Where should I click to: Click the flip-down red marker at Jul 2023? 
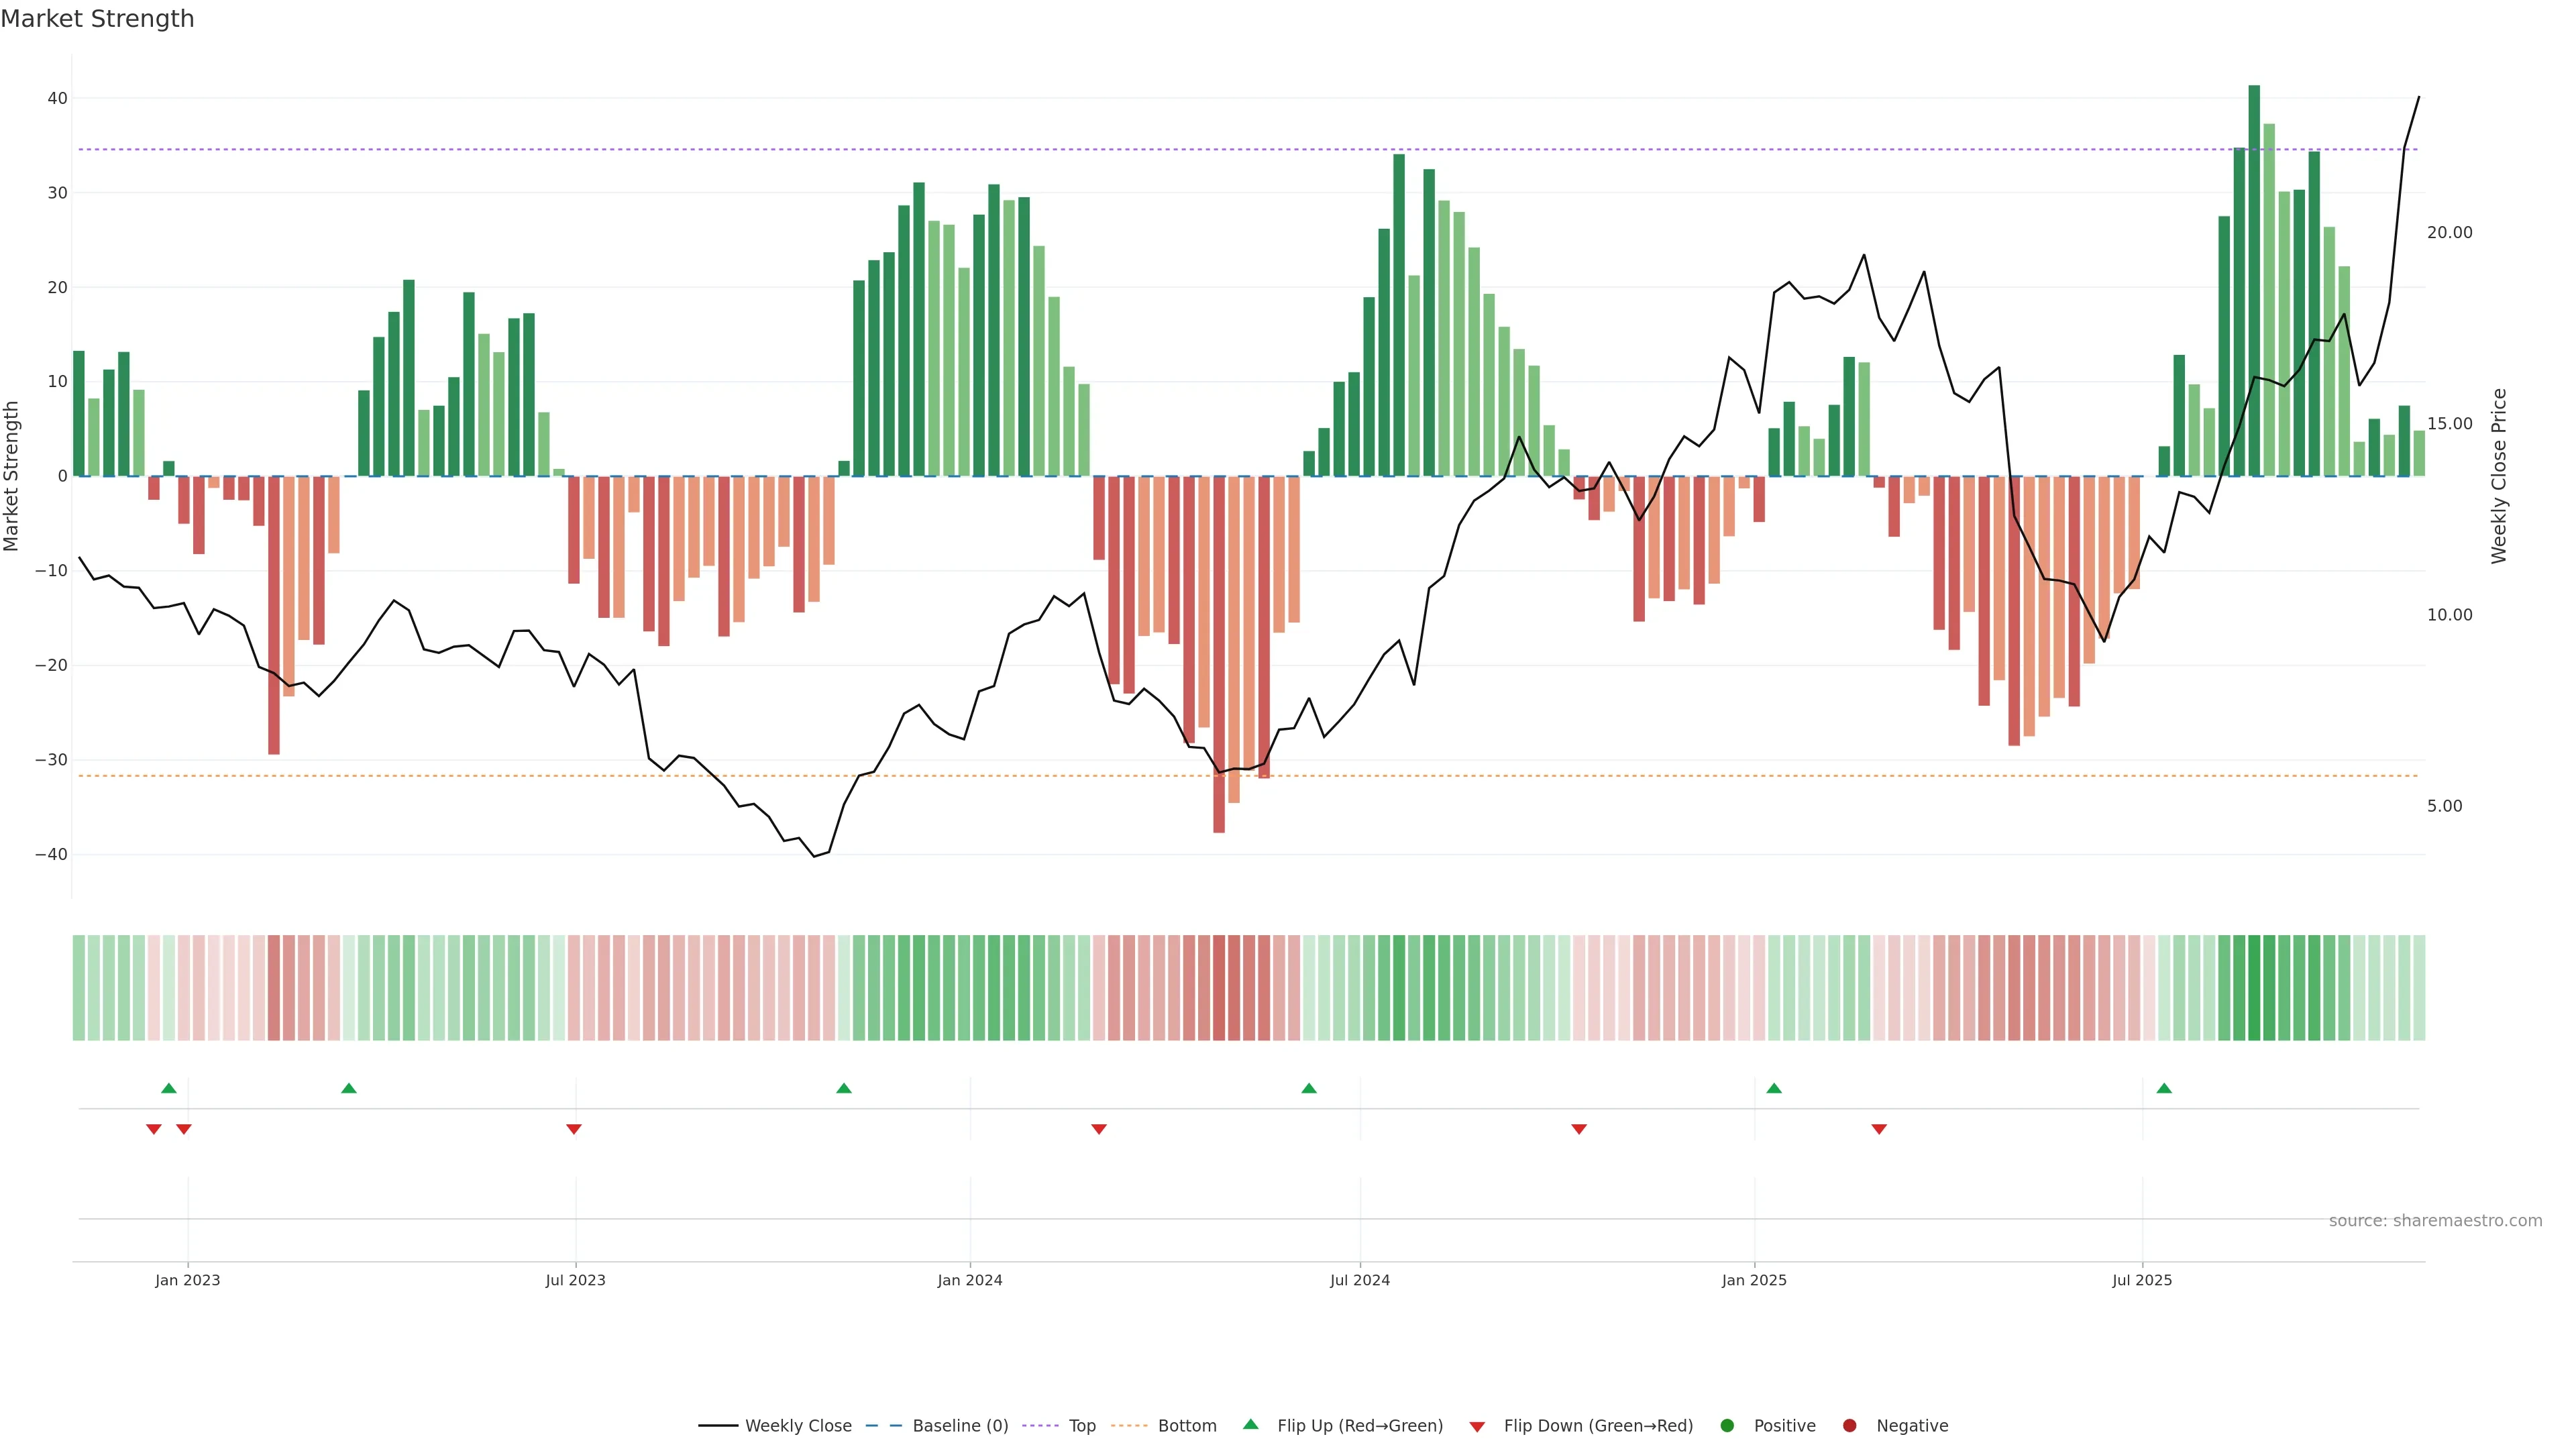[574, 1129]
